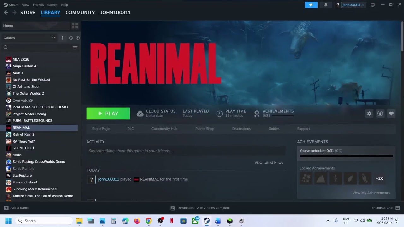Open the Guides link
404x227 pixels.
tap(274, 129)
